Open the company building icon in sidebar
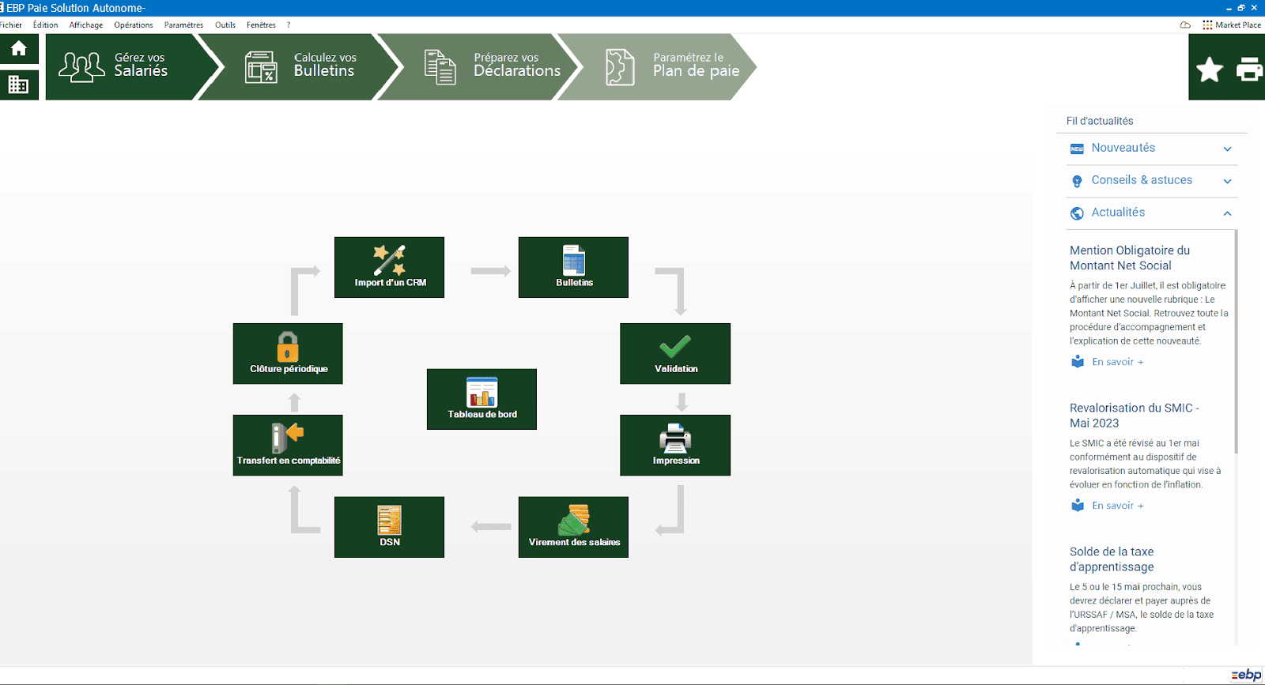The image size is (1265, 685). pyautogui.click(x=19, y=84)
